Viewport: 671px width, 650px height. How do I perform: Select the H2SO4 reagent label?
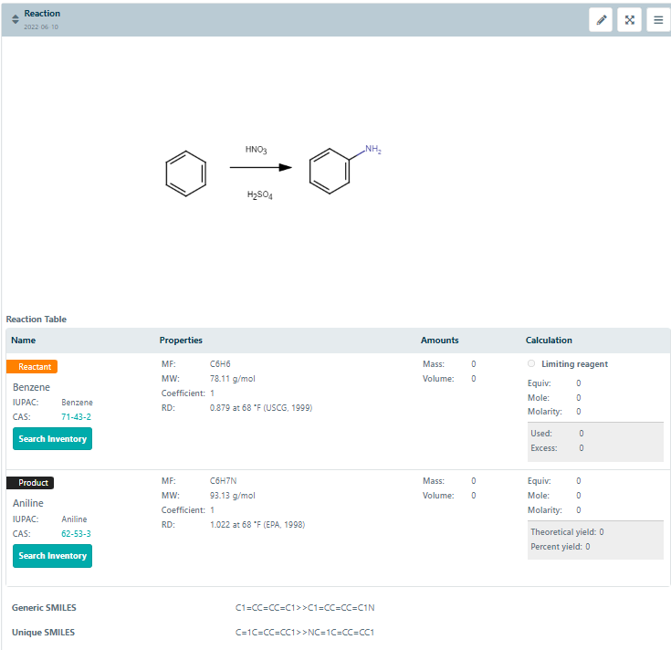tap(259, 195)
